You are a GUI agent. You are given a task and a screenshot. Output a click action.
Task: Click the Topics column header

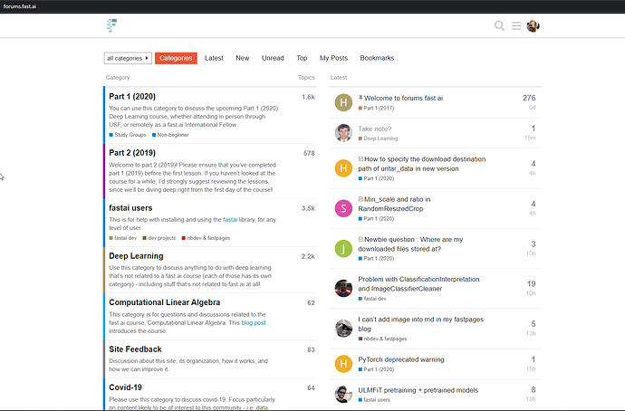pos(306,77)
